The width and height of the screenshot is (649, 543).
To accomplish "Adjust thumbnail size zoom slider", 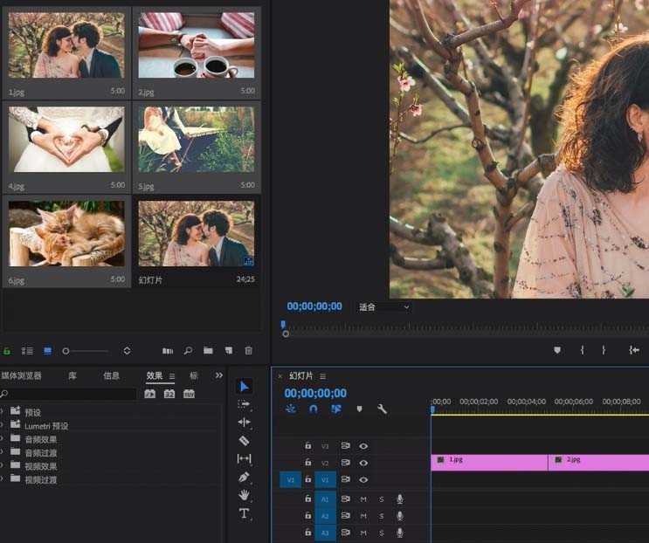I will coord(66,351).
